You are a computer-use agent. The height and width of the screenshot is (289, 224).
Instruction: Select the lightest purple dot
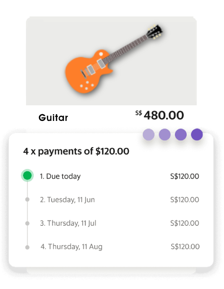[x=148, y=134]
